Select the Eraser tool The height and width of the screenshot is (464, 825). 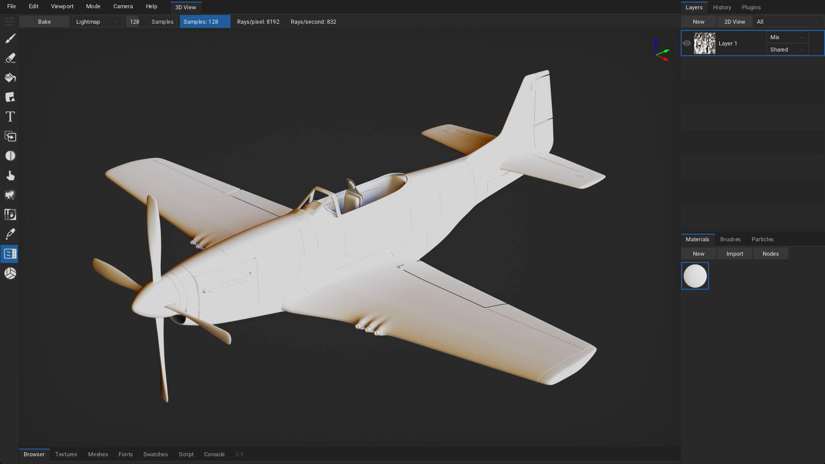[10, 58]
